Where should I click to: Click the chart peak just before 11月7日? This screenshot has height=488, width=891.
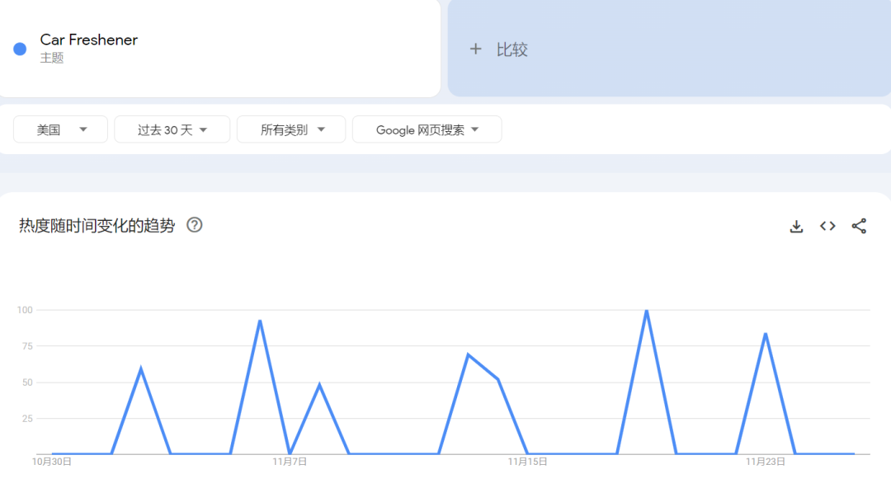260,321
